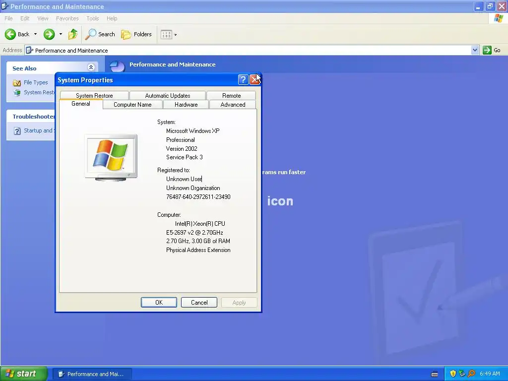Screen dimensions: 508x381
Task: Switch to the Automatic Updates tab
Action: point(168,96)
